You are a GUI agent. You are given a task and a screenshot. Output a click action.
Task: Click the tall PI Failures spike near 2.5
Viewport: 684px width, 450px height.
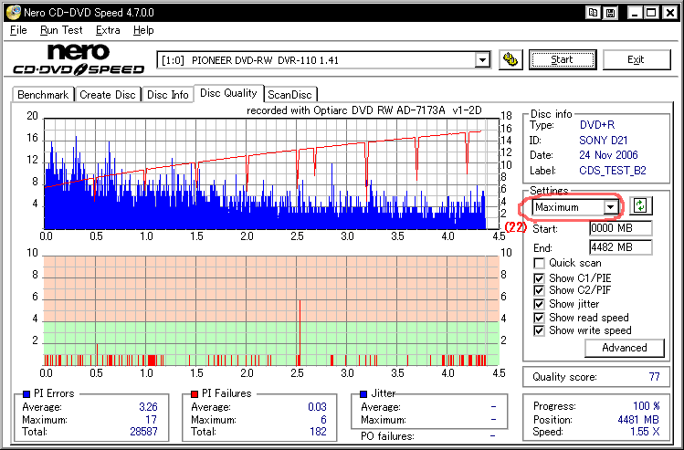pyautogui.click(x=300, y=332)
